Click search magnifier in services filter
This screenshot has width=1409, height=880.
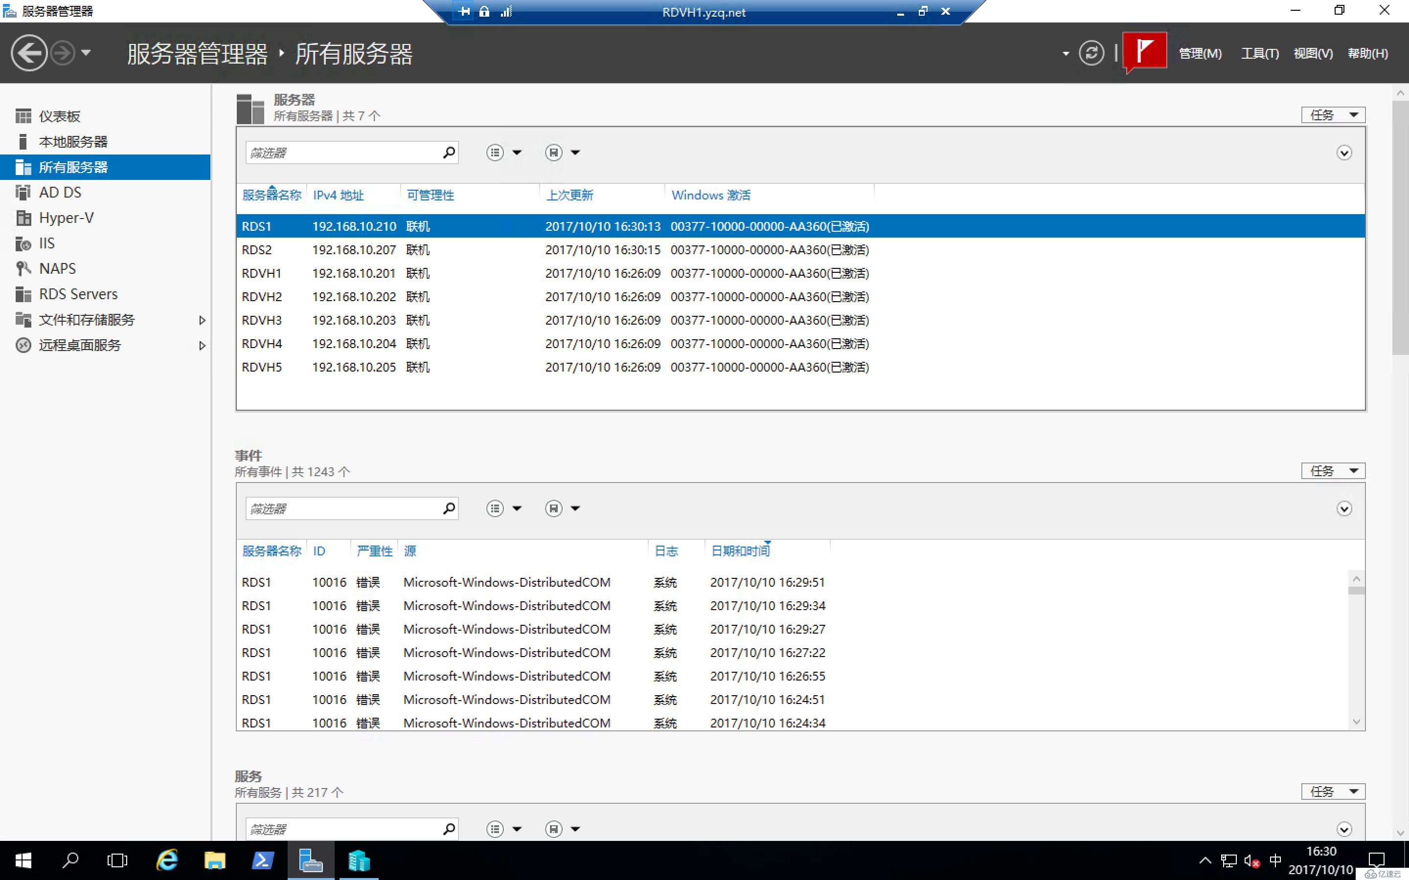[449, 829]
